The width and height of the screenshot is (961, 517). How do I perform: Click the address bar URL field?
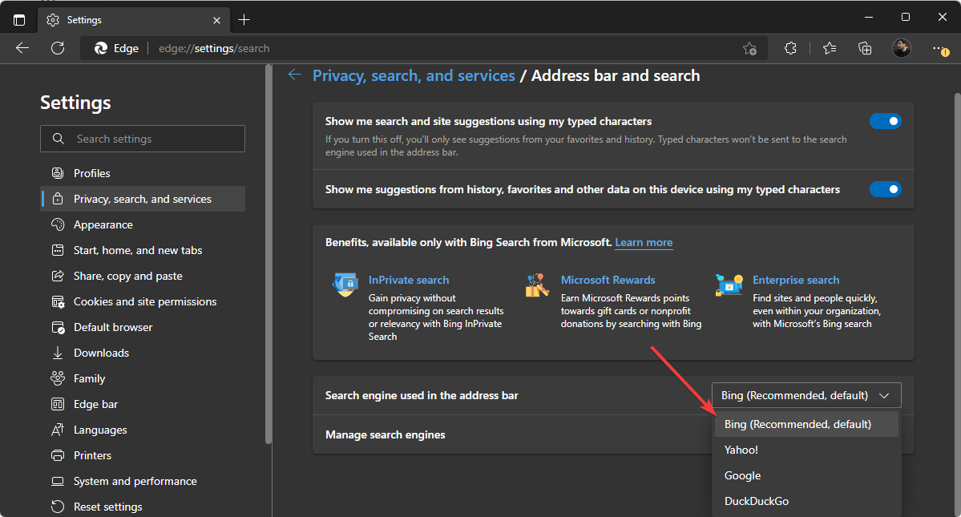click(x=423, y=48)
